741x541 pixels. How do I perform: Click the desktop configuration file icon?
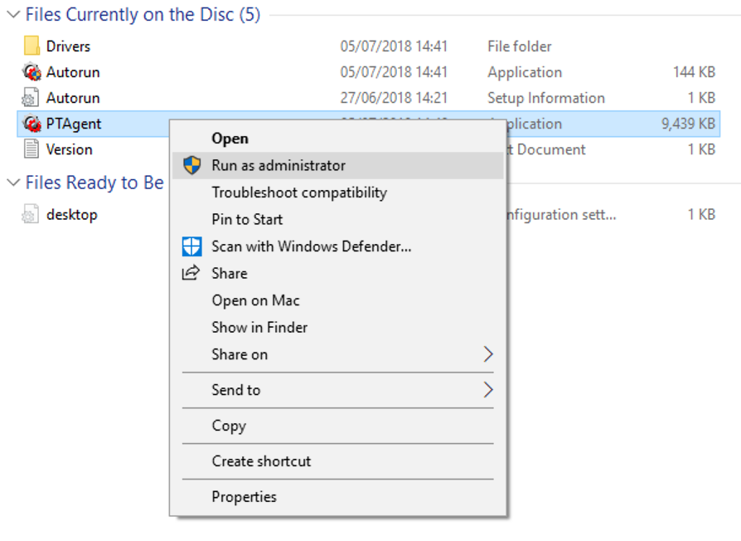click(31, 215)
